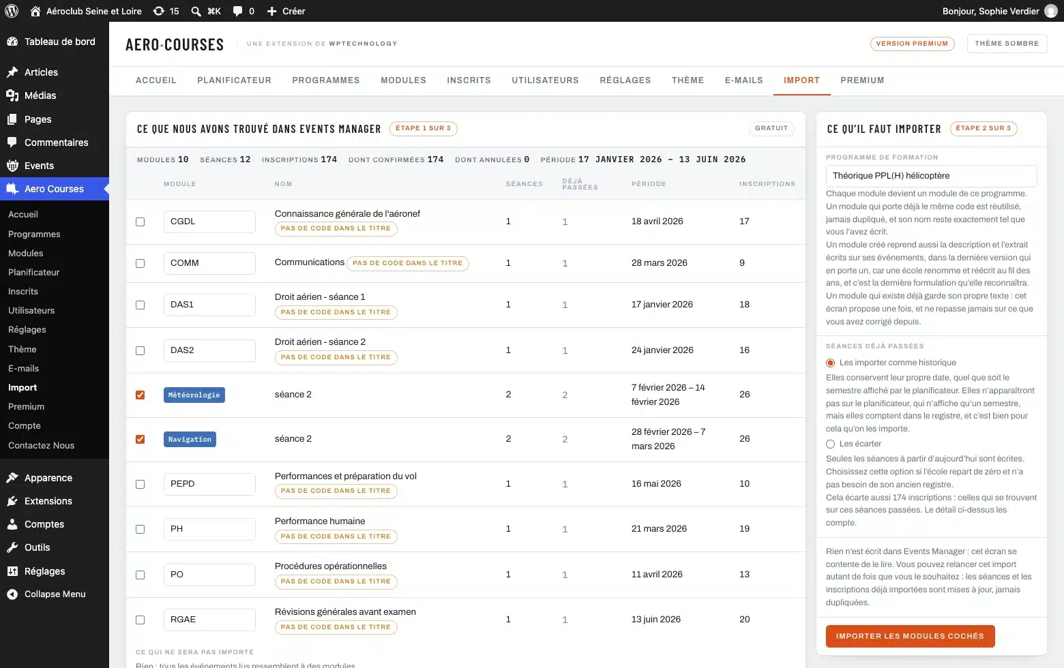
Task: Check the PH module row checkbox
Action: 140,529
